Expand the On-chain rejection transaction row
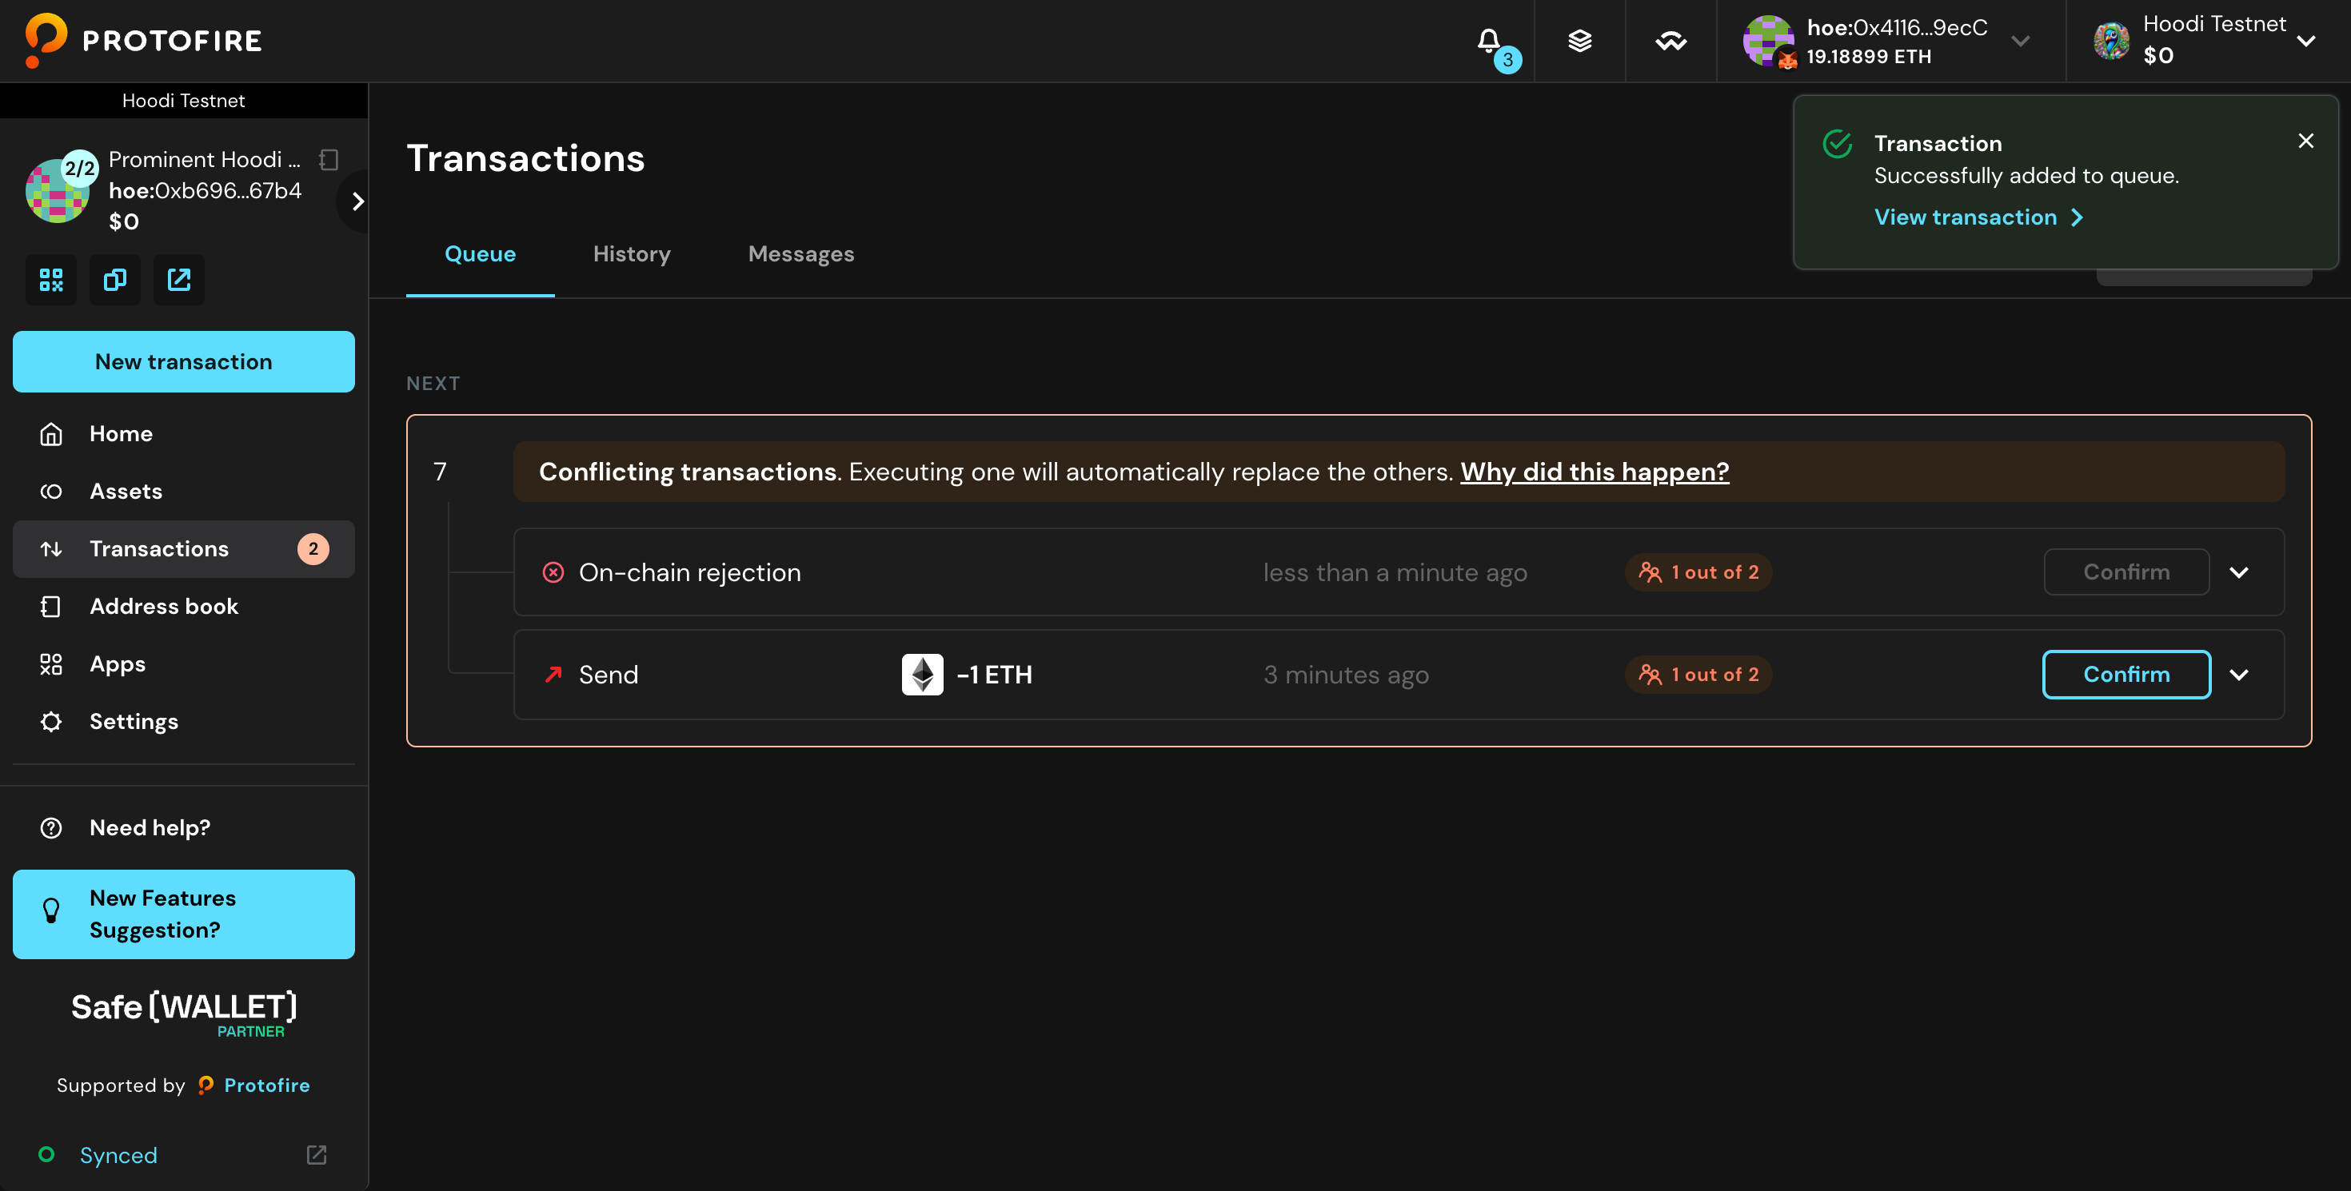This screenshot has width=2351, height=1191. (2239, 572)
